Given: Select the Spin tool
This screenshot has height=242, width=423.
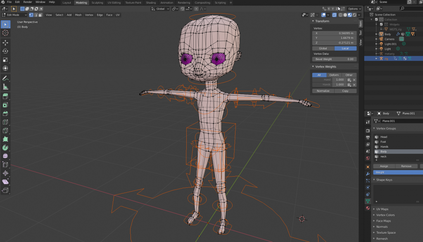Looking at the screenshot, I should [5, 148].
